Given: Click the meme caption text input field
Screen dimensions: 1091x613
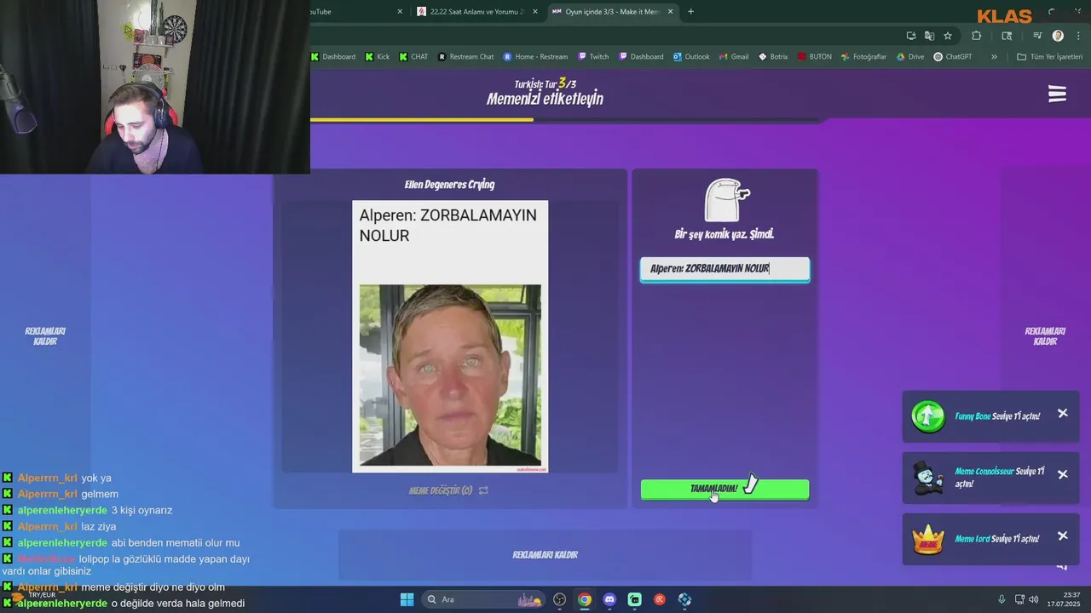Looking at the screenshot, I should (x=724, y=269).
